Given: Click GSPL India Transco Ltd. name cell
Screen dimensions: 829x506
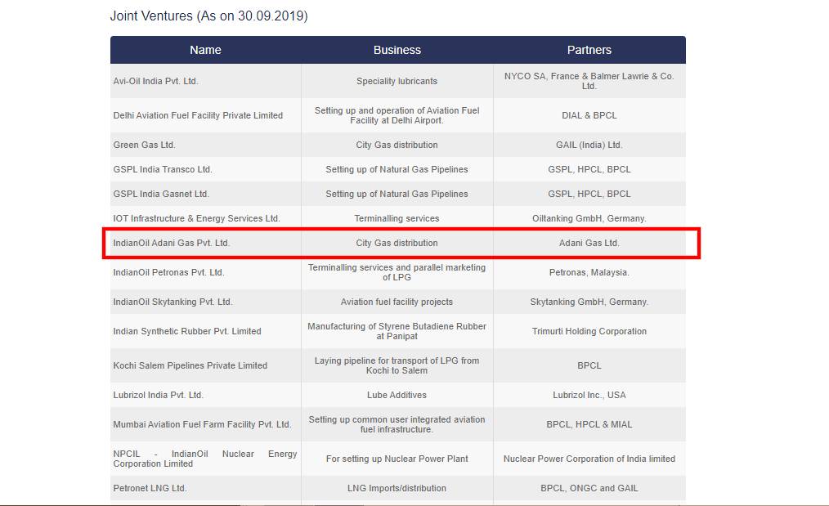Looking at the screenshot, I should click(163, 169).
